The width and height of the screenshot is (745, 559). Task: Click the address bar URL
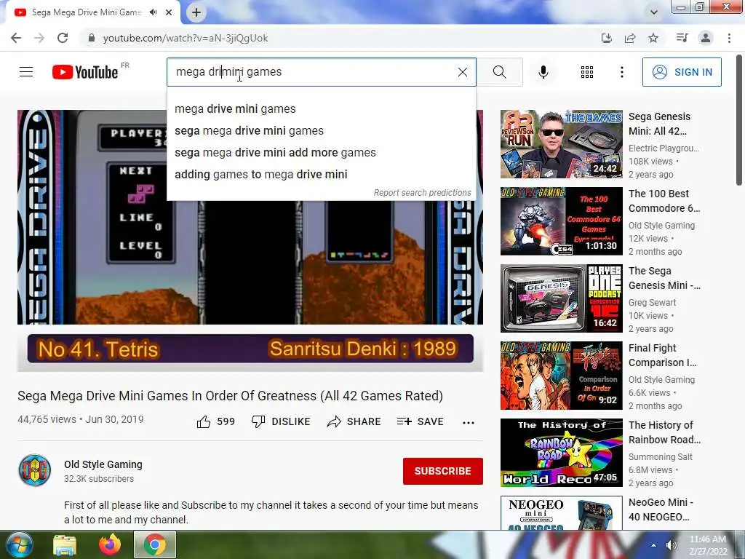[x=186, y=38]
